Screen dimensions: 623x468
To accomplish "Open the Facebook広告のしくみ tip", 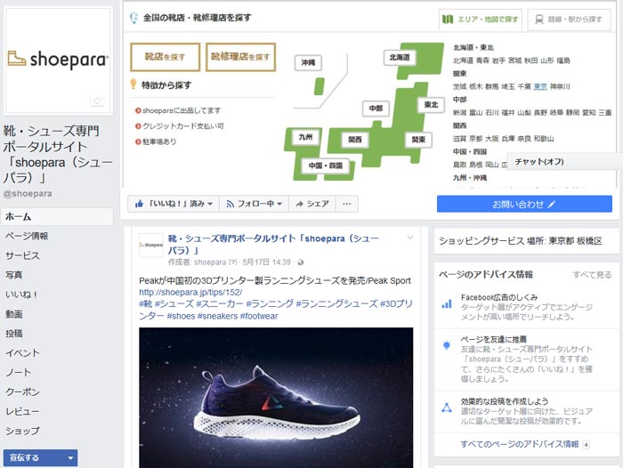I will (x=499, y=297).
